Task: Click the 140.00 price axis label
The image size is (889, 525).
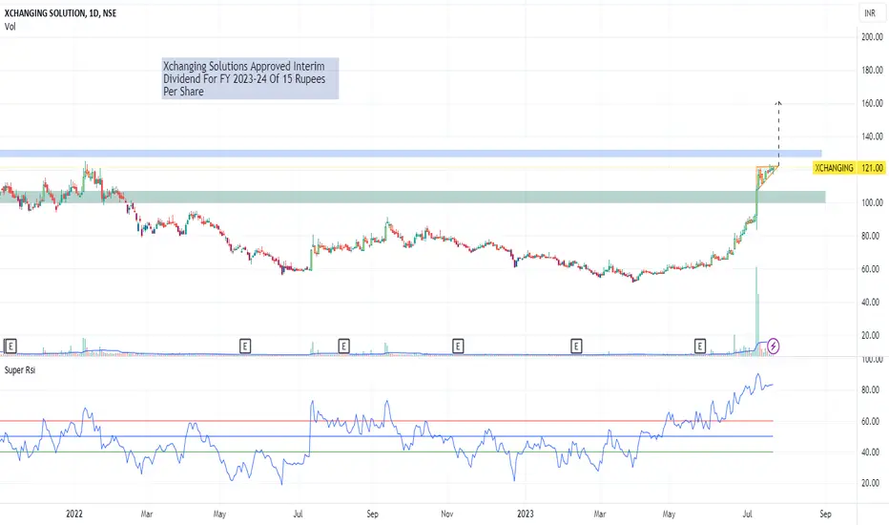Action: click(x=872, y=136)
